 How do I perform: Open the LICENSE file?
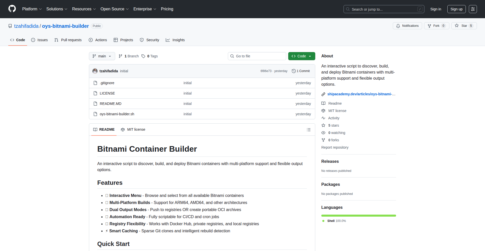(x=107, y=93)
